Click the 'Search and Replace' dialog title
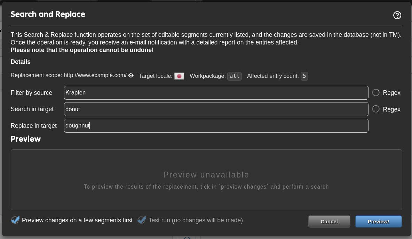The width and height of the screenshot is (412, 239). pyautogui.click(x=48, y=14)
